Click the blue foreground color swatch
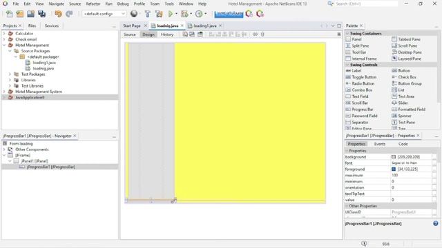Viewport: 442px width, 248px height. (x=394, y=169)
